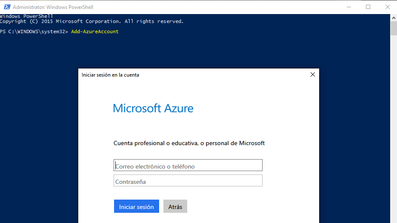Viewport: 397px width, 223px height.
Task: Click the 'Windows PowerShell' console banner line
Action: click(26, 16)
